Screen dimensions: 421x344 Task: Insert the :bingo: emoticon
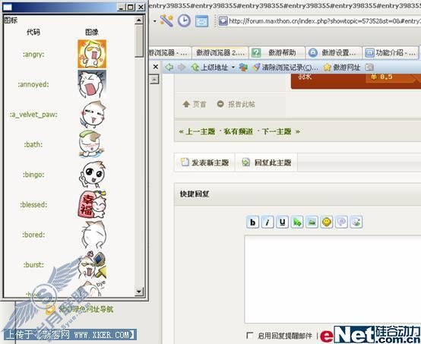93,175
